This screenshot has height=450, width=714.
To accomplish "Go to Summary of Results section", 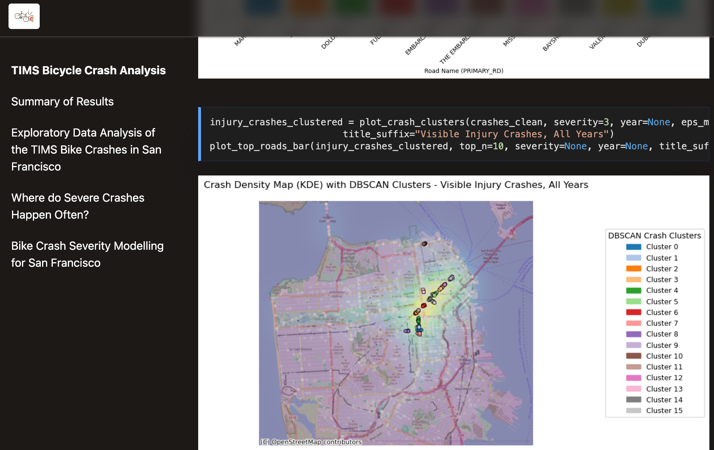I will tap(62, 102).
